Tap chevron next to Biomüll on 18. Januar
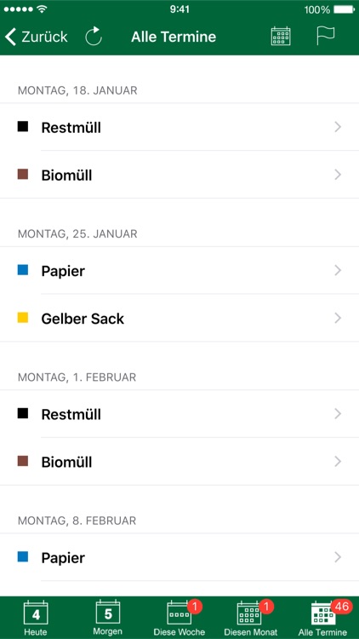 coord(338,175)
